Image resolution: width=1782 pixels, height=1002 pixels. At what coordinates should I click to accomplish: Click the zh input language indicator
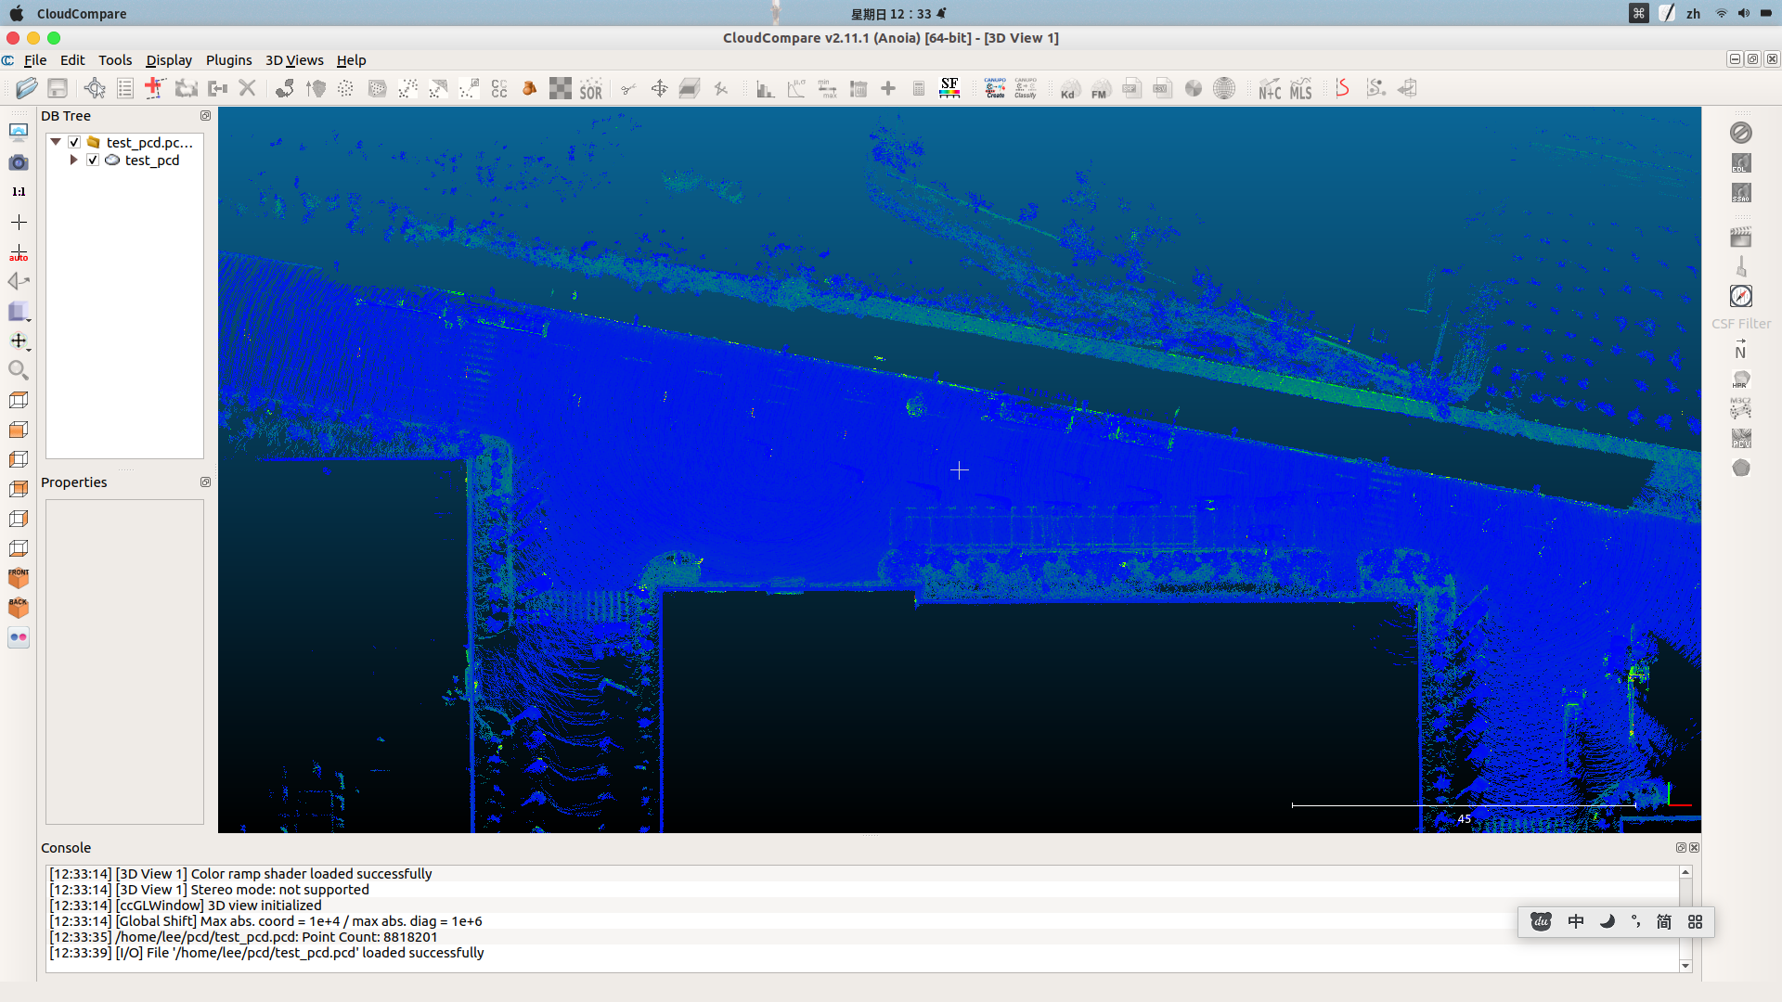pyautogui.click(x=1694, y=13)
